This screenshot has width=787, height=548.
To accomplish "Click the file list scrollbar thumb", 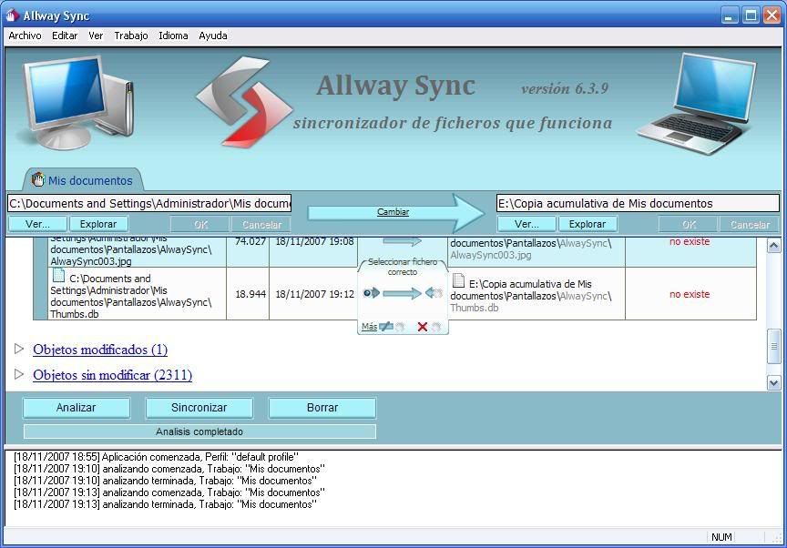I will (x=774, y=346).
